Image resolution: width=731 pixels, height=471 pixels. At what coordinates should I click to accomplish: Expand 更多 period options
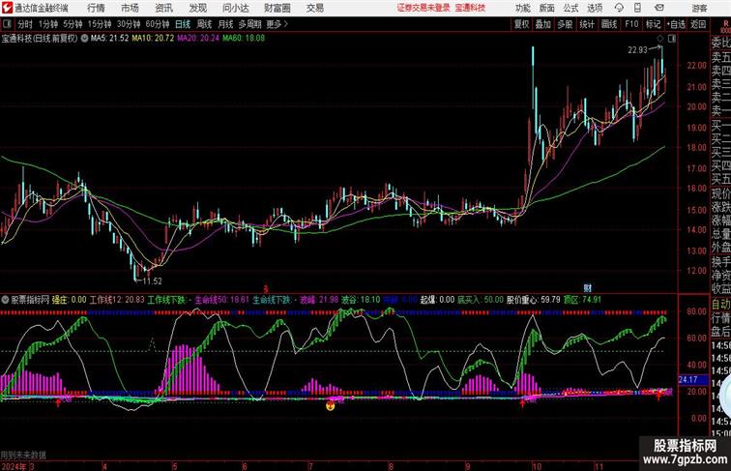[x=277, y=24]
